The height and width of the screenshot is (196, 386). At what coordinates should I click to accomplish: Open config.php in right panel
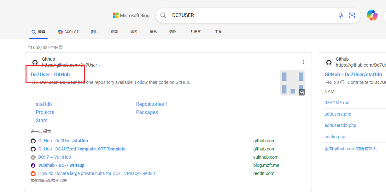335,137
